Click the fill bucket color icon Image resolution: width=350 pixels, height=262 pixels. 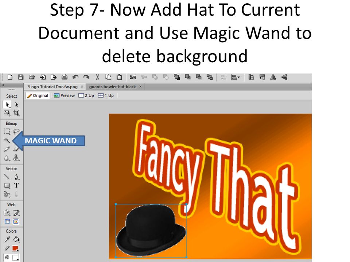pyautogui.click(x=7, y=258)
